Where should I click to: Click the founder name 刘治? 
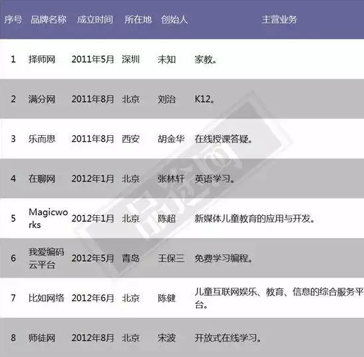(x=167, y=99)
